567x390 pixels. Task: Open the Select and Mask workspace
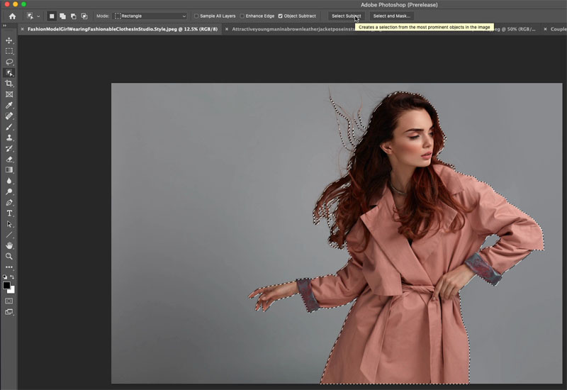coord(391,16)
